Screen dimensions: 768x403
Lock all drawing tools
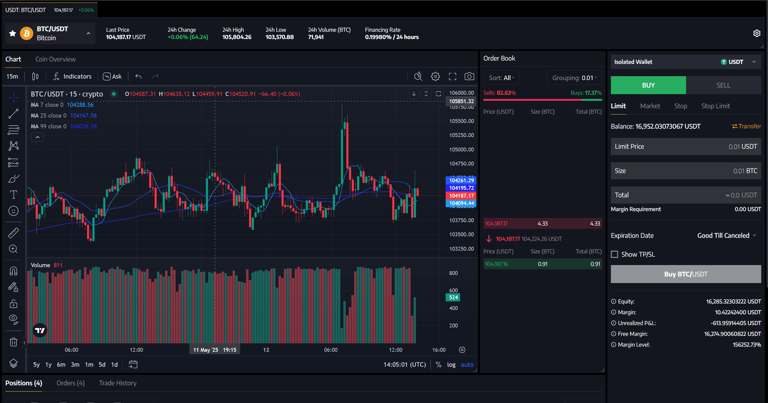point(14,303)
